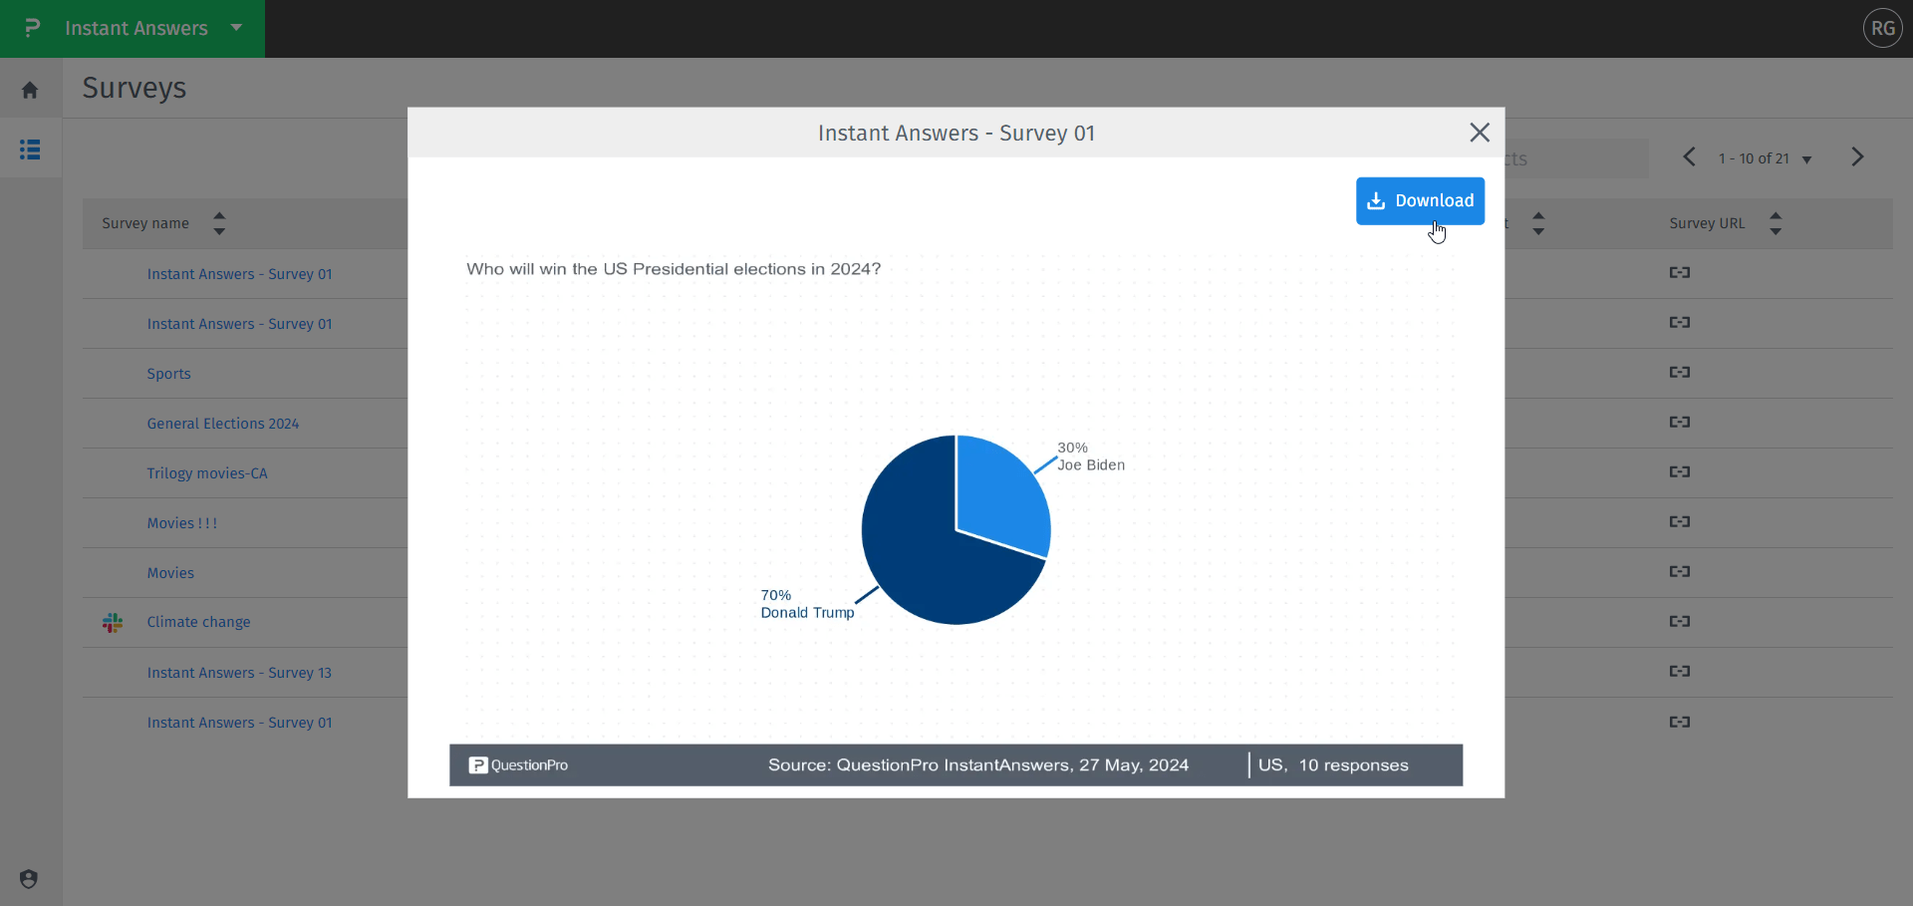Click the QuestionPro logo in the top bar
Image resolution: width=1913 pixels, height=906 pixels.
tap(30, 28)
